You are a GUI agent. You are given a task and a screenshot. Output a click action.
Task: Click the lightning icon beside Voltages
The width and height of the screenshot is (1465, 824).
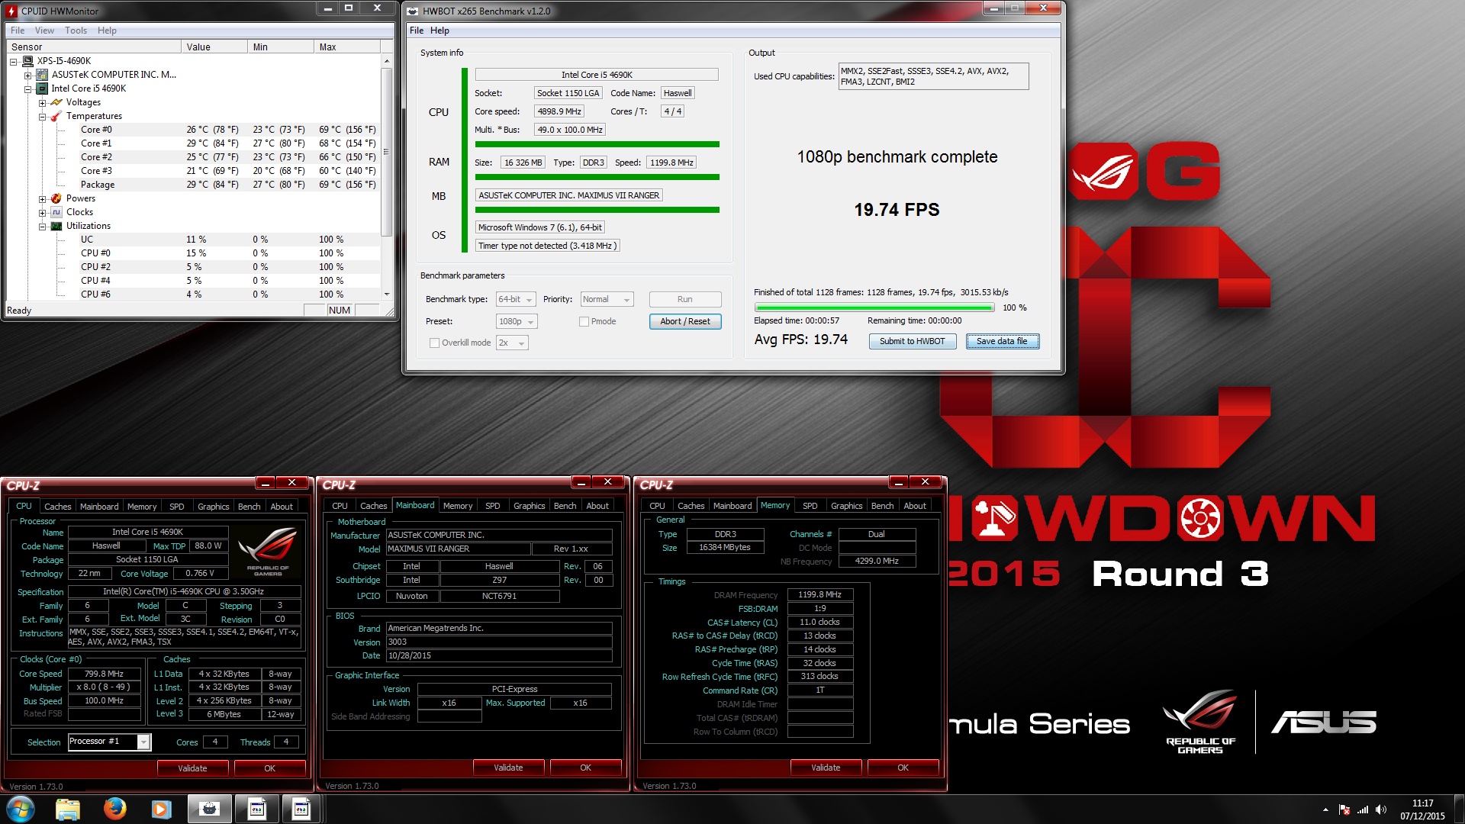[56, 102]
